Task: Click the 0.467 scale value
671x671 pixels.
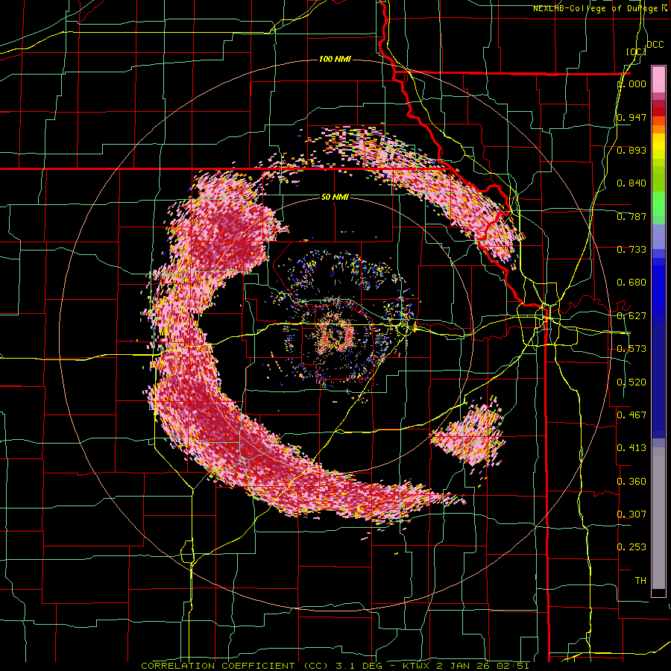Action: point(631,415)
